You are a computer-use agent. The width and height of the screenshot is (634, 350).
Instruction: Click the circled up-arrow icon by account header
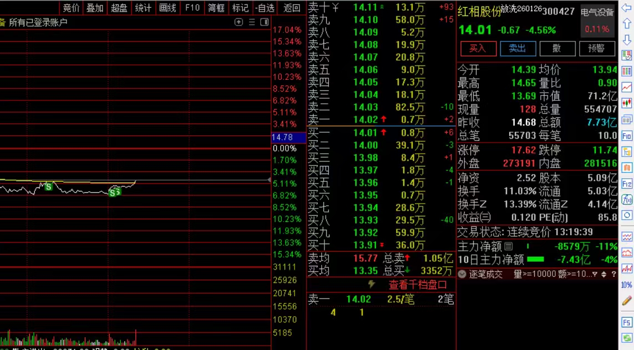point(239,22)
